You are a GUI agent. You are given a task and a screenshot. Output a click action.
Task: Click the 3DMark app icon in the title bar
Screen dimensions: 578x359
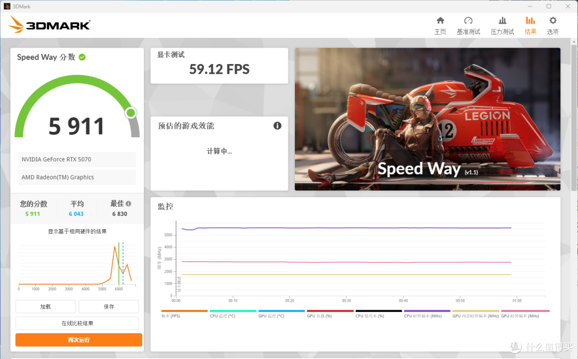pyautogui.click(x=6, y=6)
